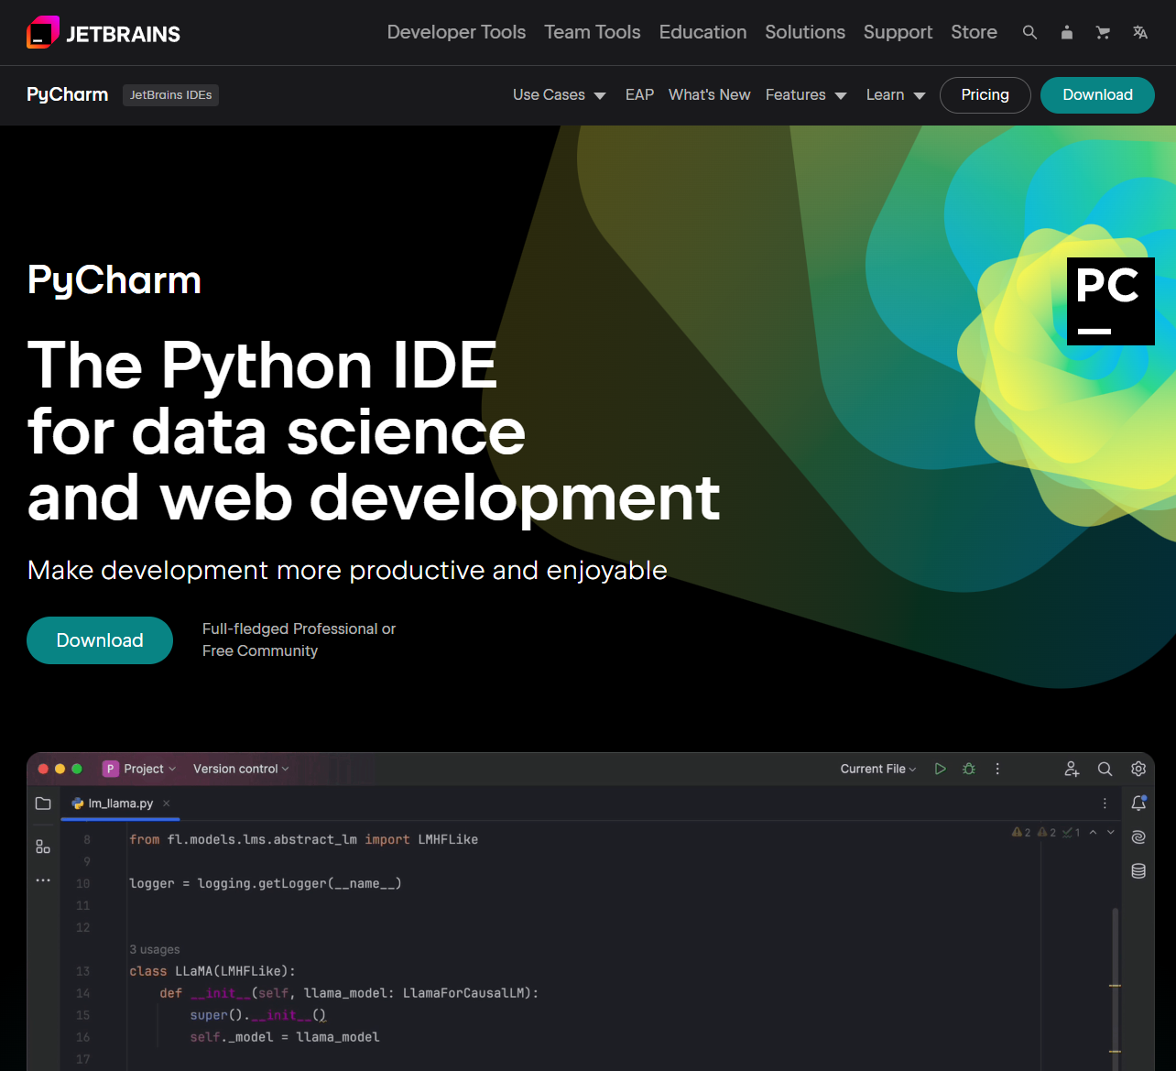This screenshot has width=1176, height=1071.
Task: Click the large PyCharm title above the headline
Action: tap(114, 280)
